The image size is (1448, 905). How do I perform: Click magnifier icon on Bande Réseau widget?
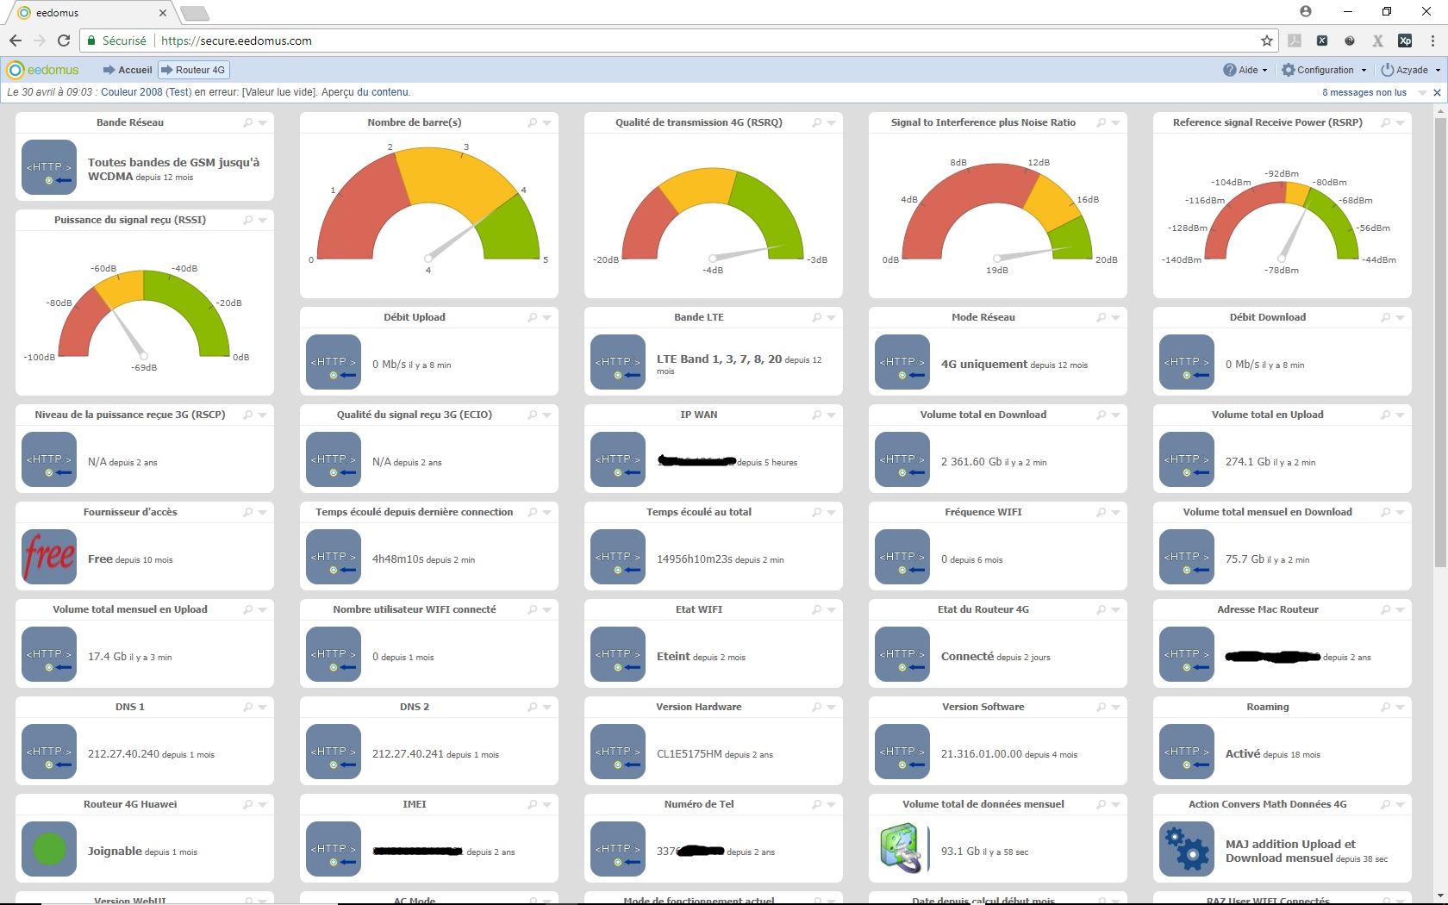tap(248, 123)
